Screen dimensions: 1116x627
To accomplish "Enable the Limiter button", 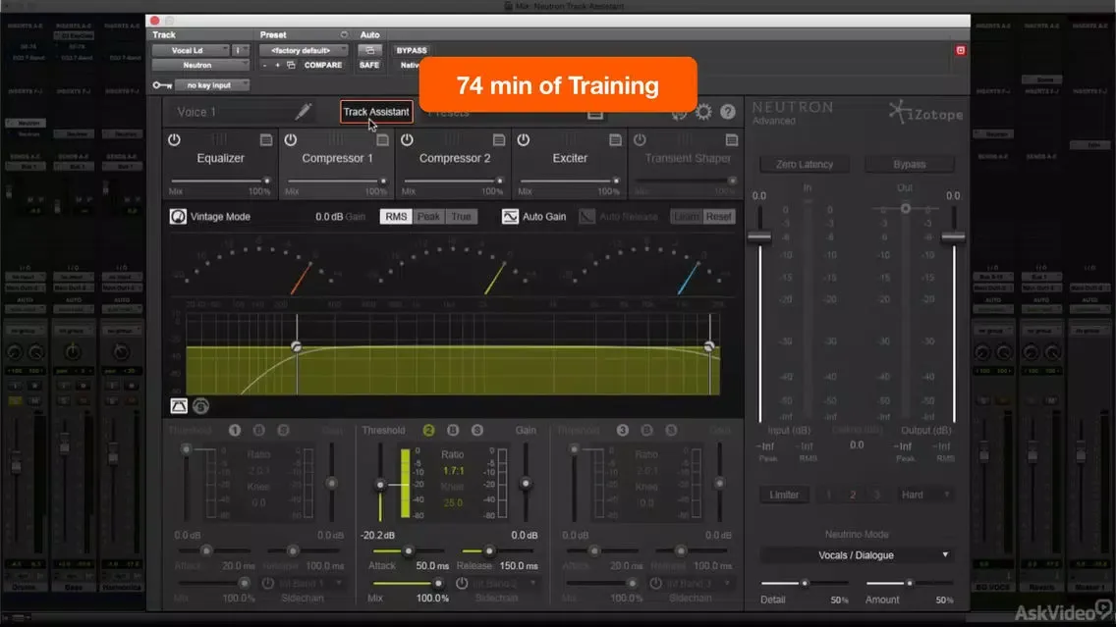I will pos(784,495).
